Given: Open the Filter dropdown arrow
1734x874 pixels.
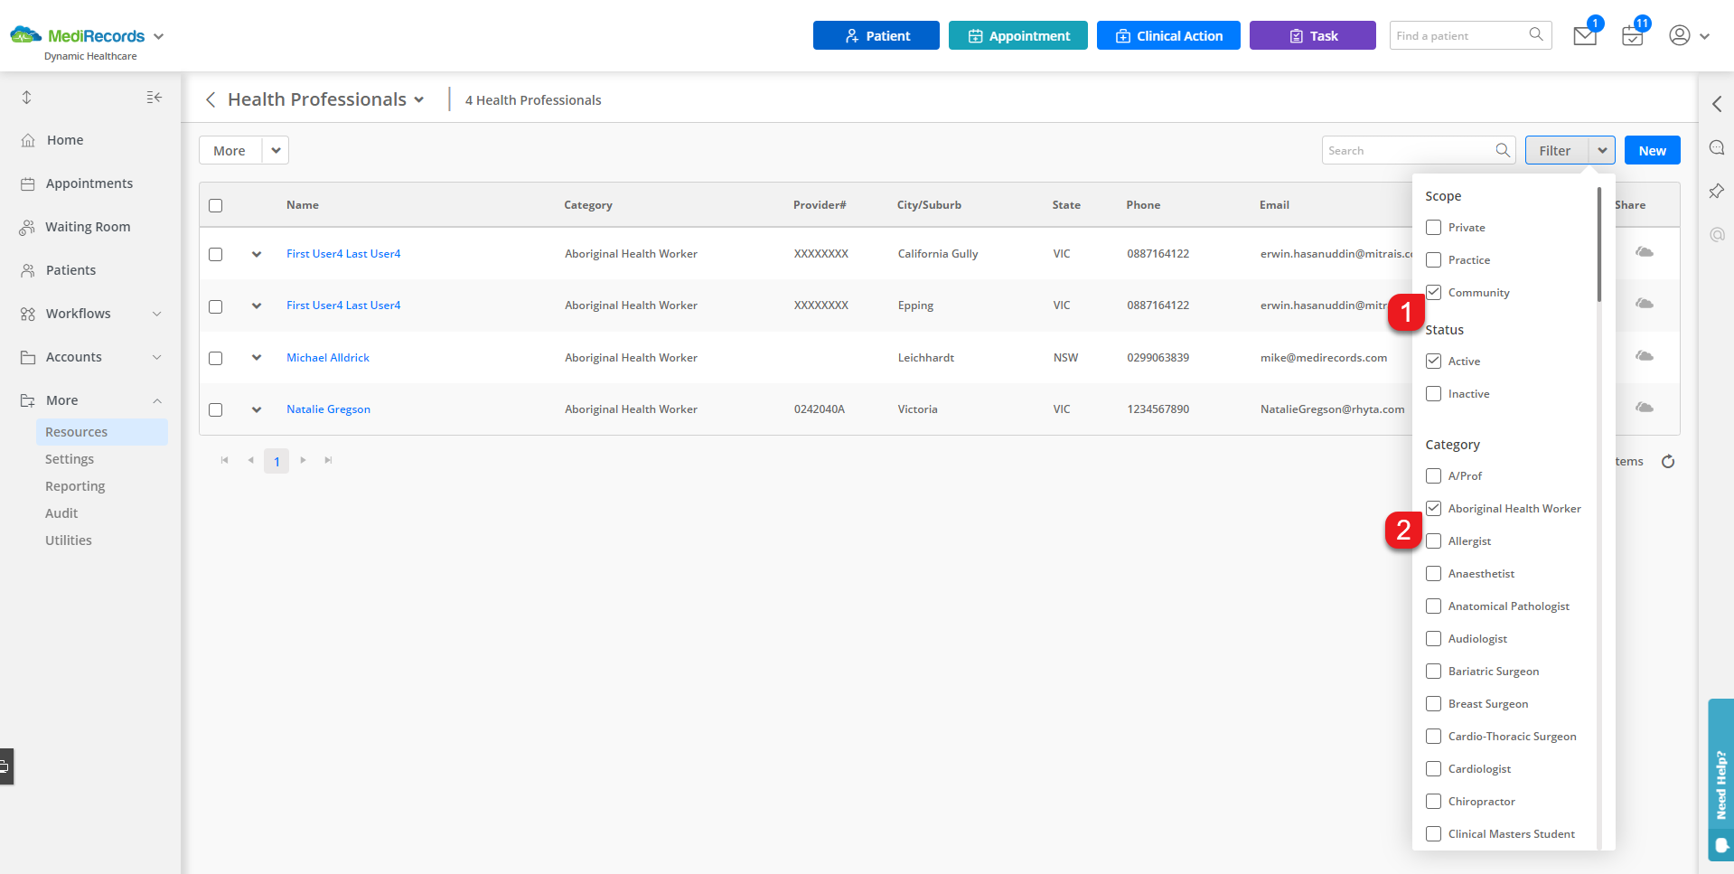Looking at the screenshot, I should click(x=1602, y=150).
